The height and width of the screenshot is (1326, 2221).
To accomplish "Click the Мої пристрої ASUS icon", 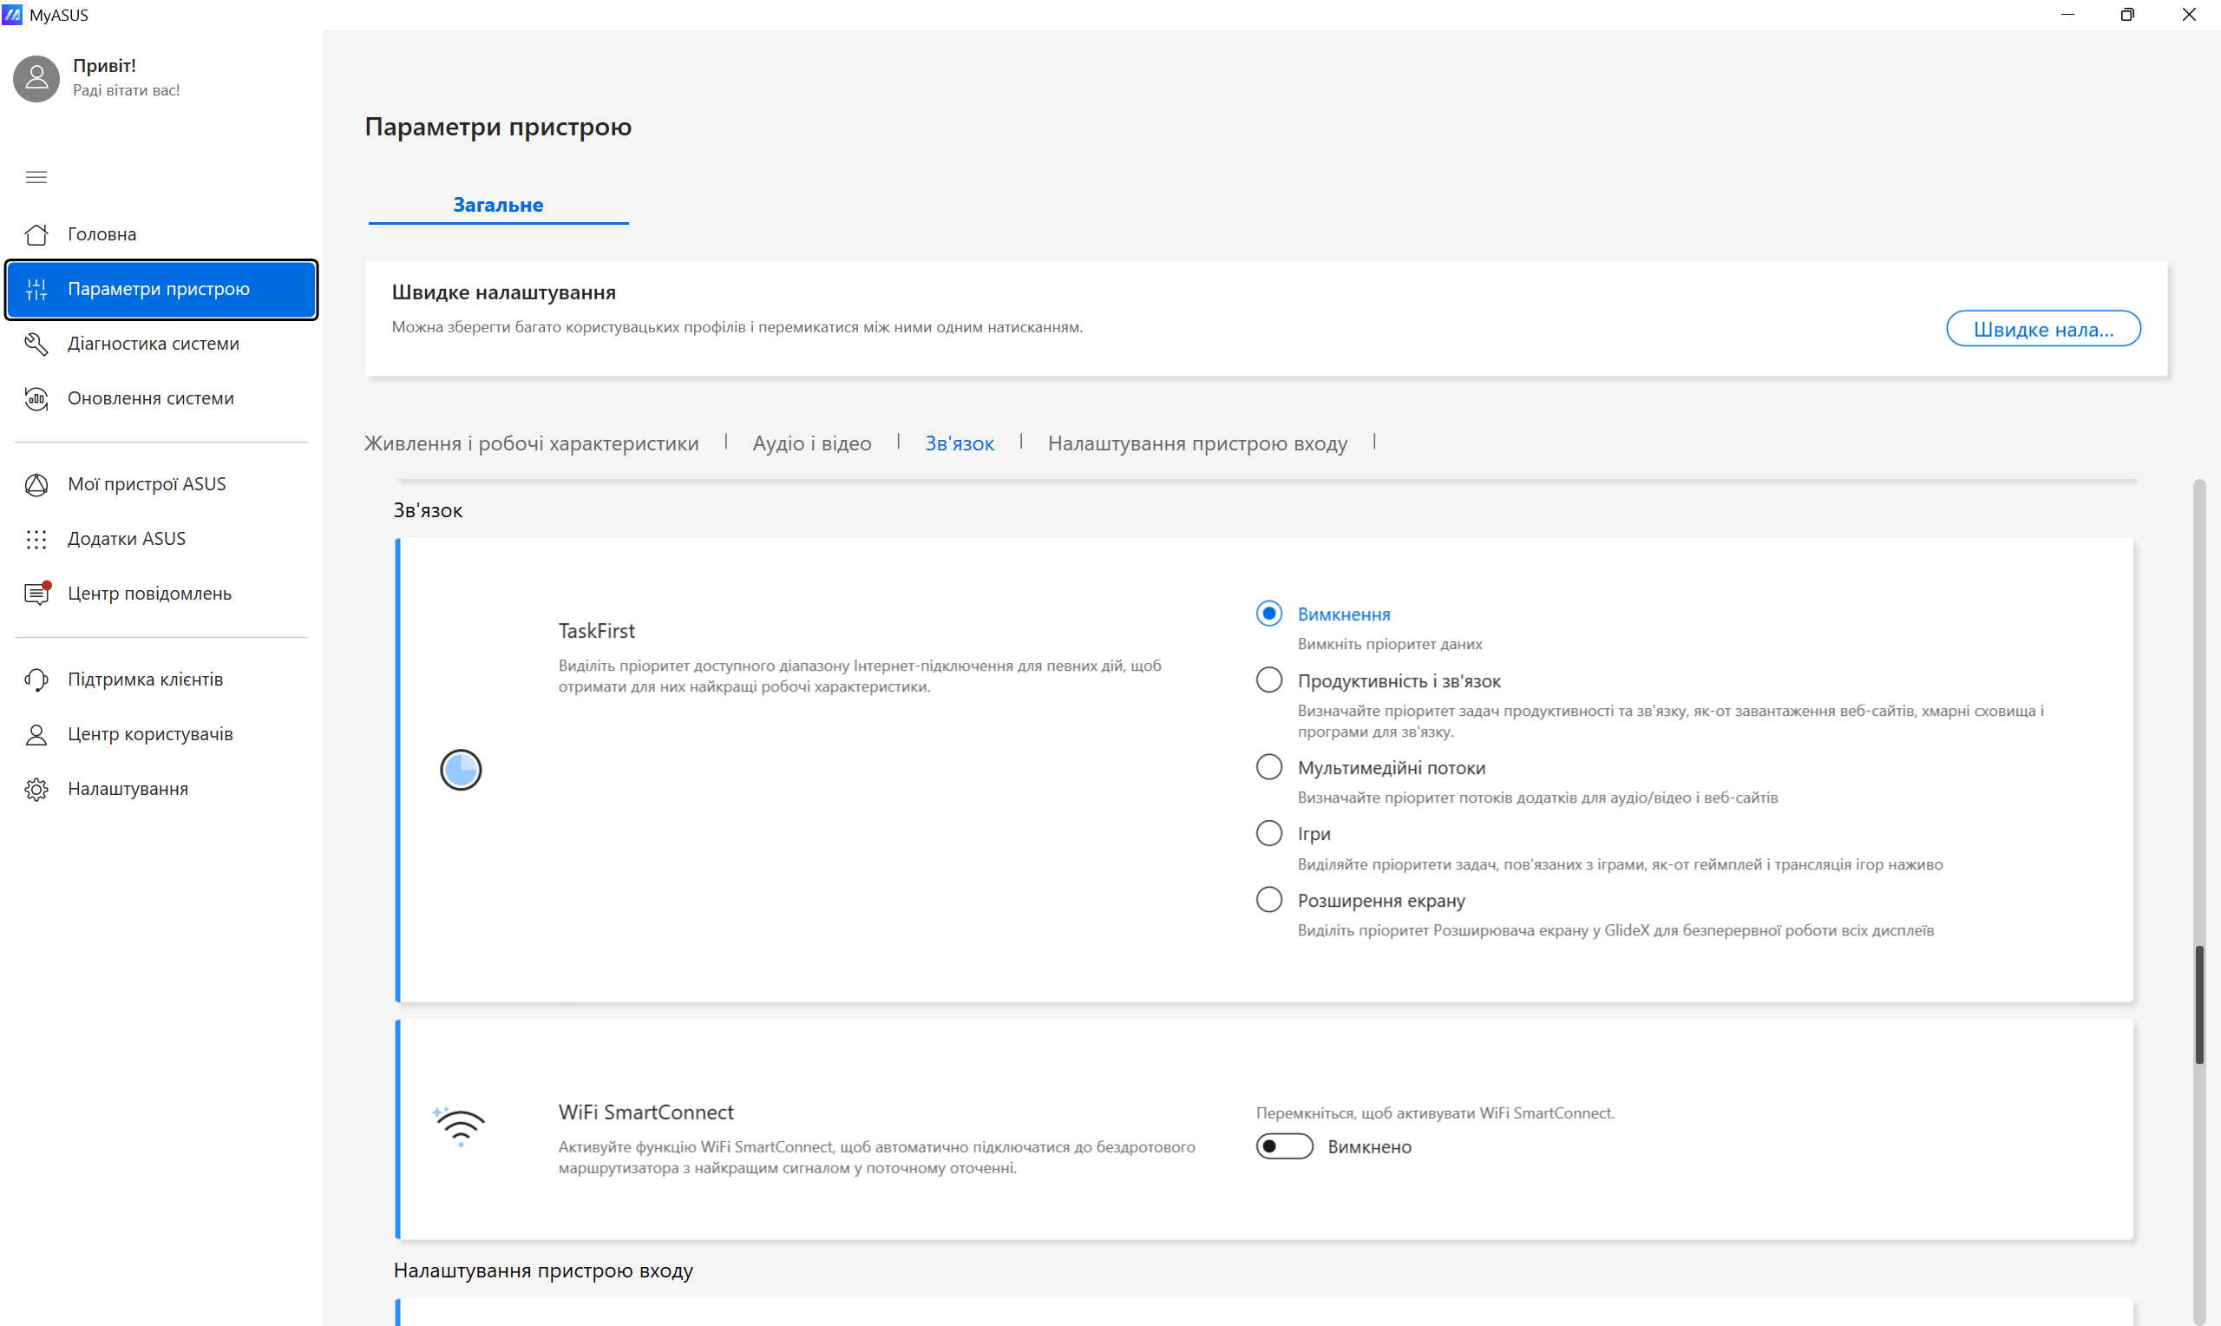I will point(36,484).
